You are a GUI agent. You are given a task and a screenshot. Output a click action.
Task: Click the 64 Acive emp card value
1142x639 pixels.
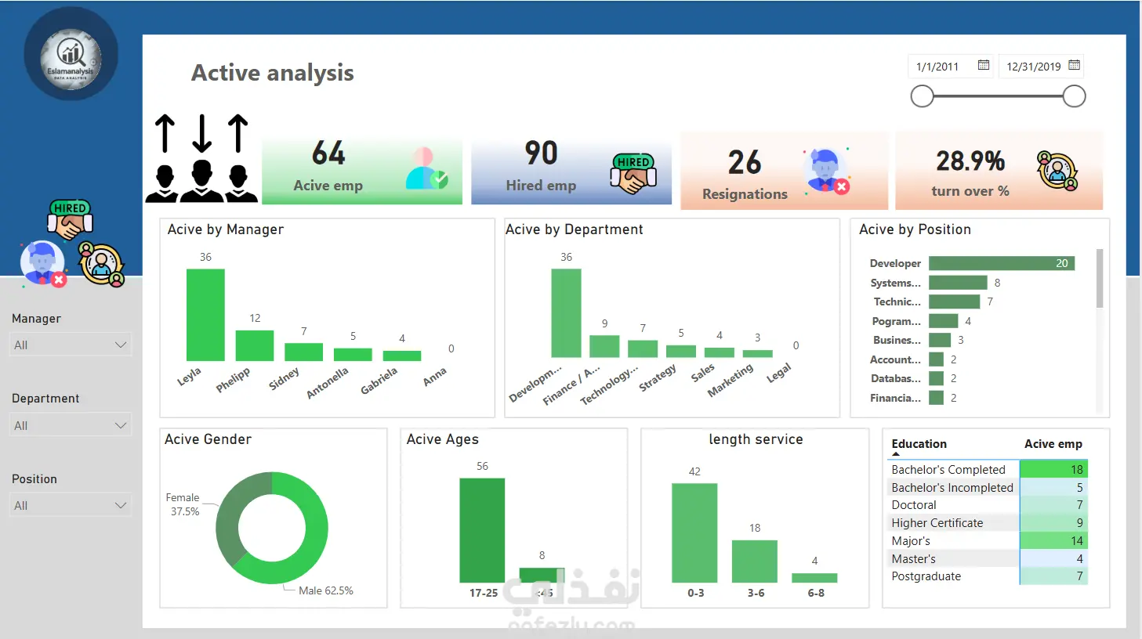tap(328, 153)
